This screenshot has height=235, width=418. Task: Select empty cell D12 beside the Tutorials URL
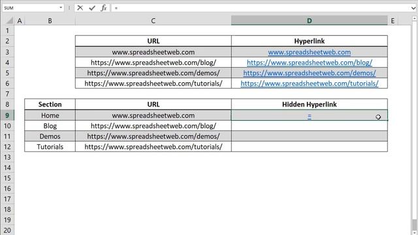309,146
